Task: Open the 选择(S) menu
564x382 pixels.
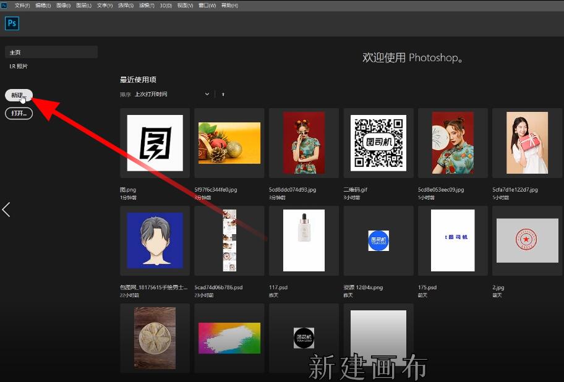Action: 126,6
